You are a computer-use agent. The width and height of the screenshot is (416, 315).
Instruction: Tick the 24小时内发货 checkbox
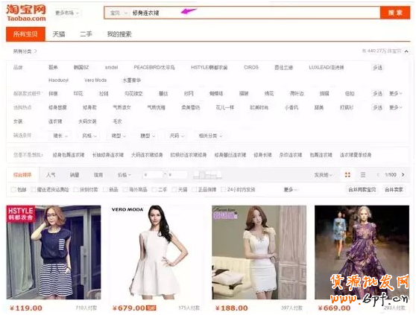[x=224, y=190]
